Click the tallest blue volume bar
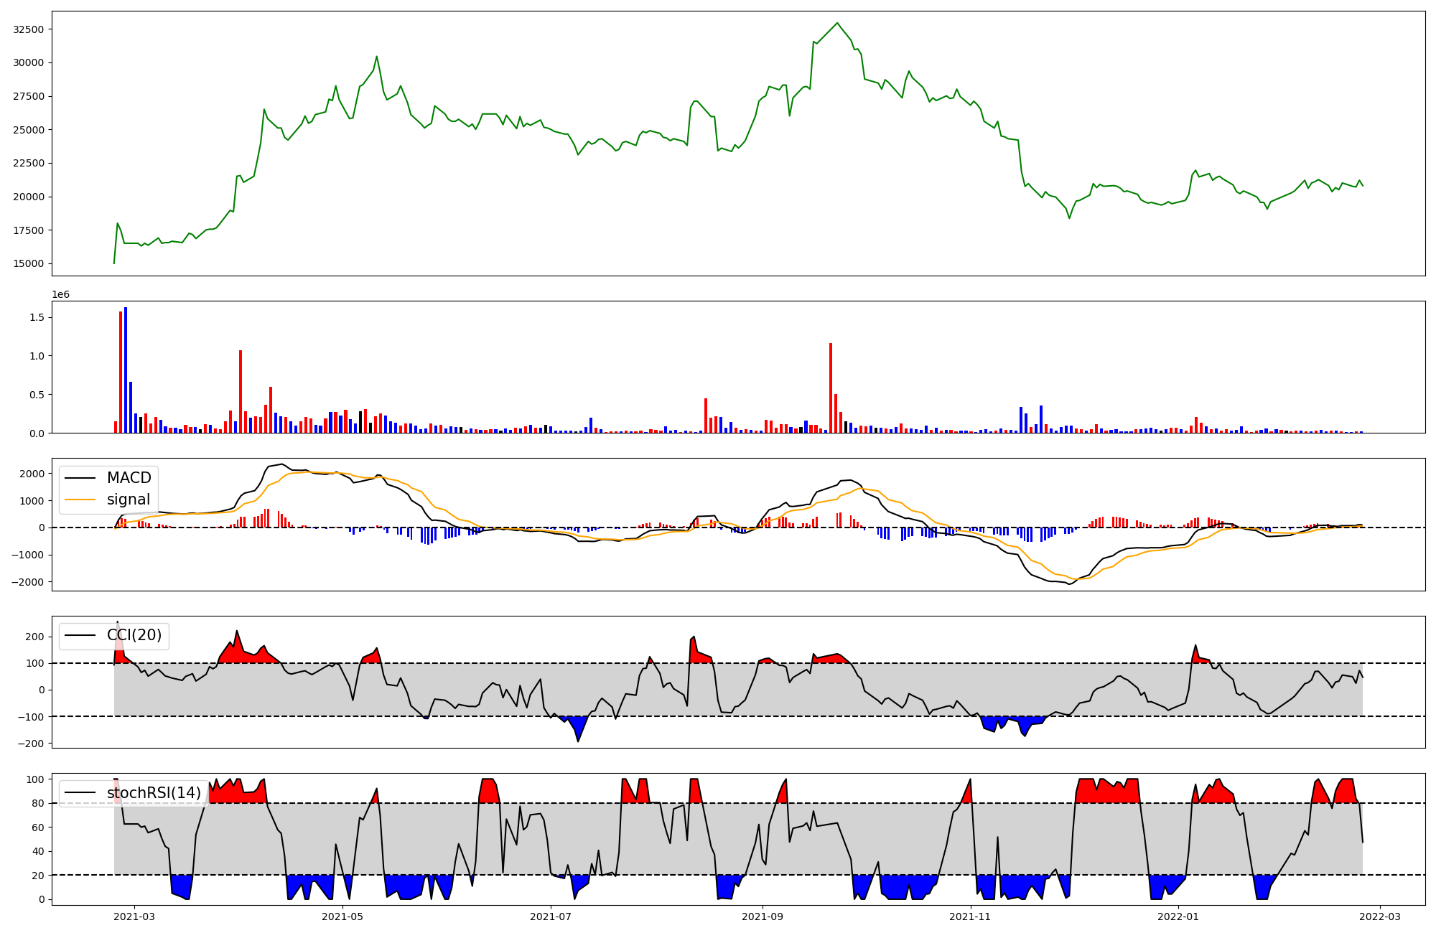The height and width of the screenshot is (933, 1436). [x=126, y=370]
